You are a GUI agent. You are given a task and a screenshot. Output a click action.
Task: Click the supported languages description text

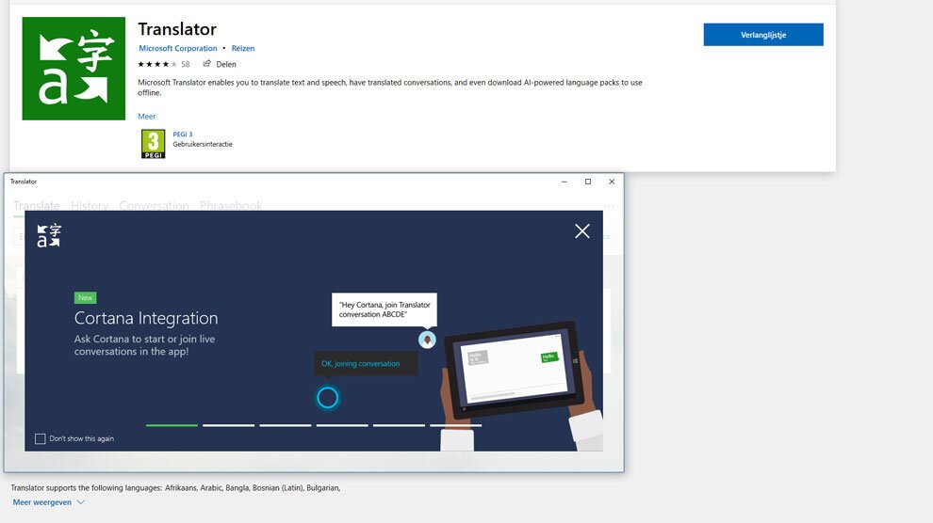click(175, 488)
